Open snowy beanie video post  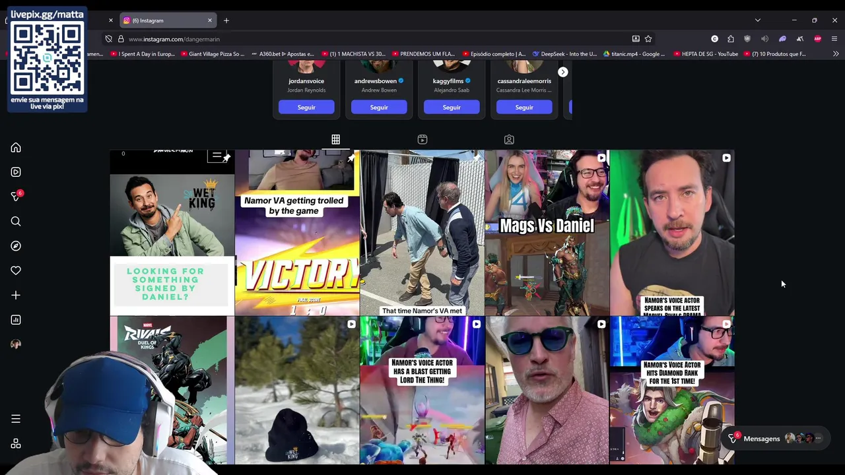click(x=297, y=391)
